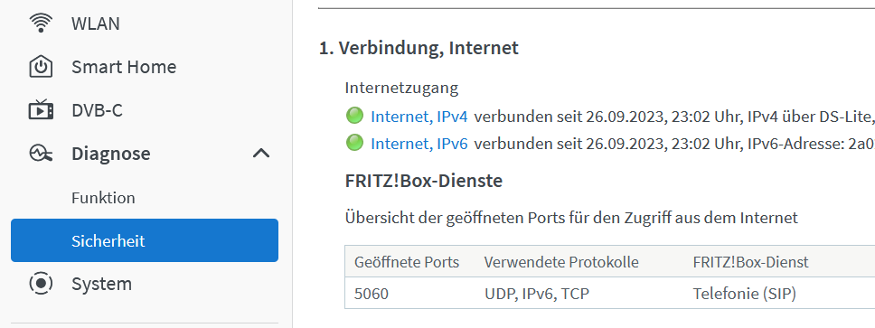This screenshot has width=875, height=328.
Task: Open the Internet, IPv4 link
Action: 419,117
